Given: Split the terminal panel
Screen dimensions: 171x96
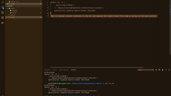Looking at the screenshot, I should click(x=159, y=70).
